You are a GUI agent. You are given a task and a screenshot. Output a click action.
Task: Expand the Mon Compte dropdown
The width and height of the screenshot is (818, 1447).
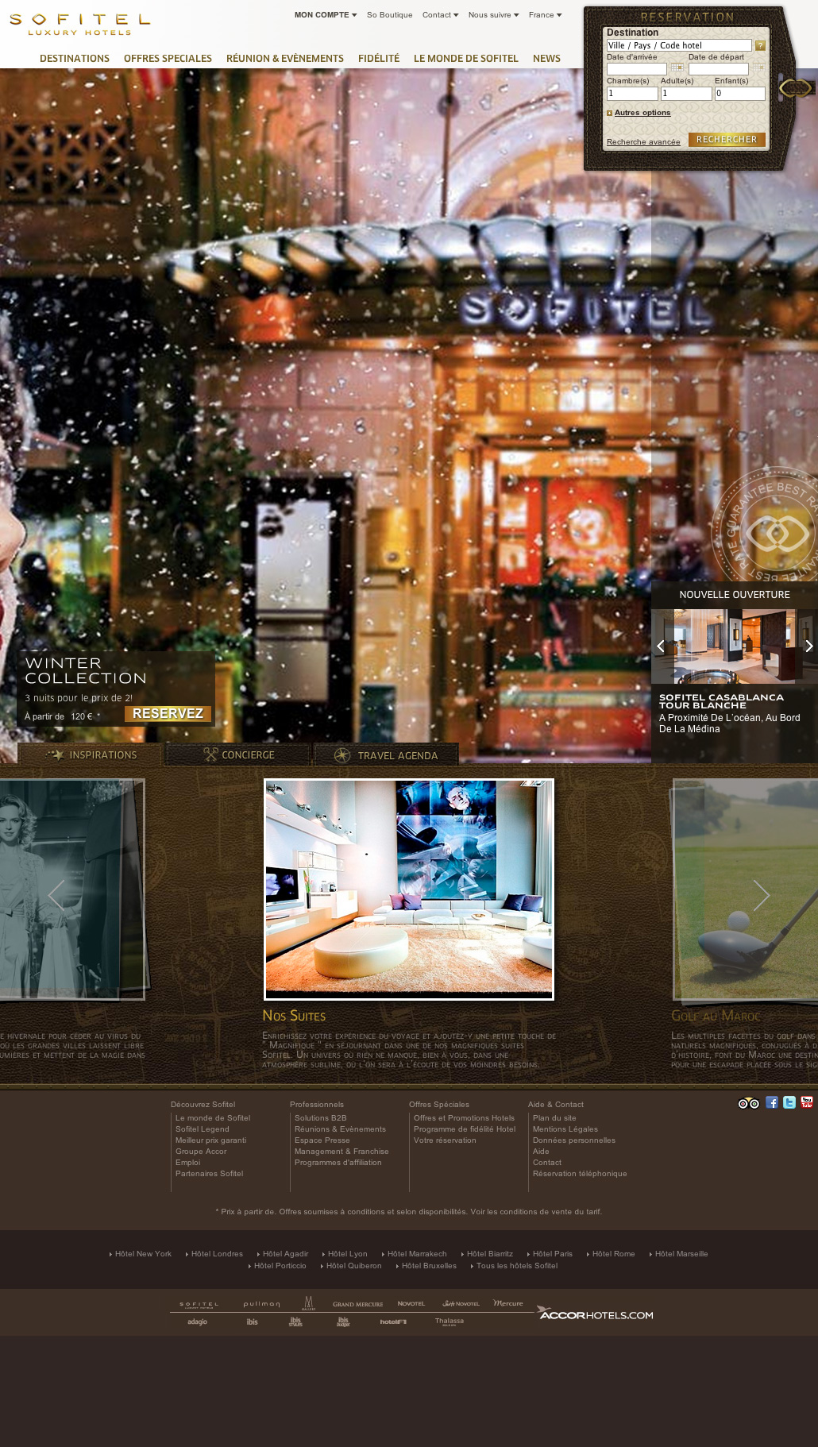[x=326, y=15]
